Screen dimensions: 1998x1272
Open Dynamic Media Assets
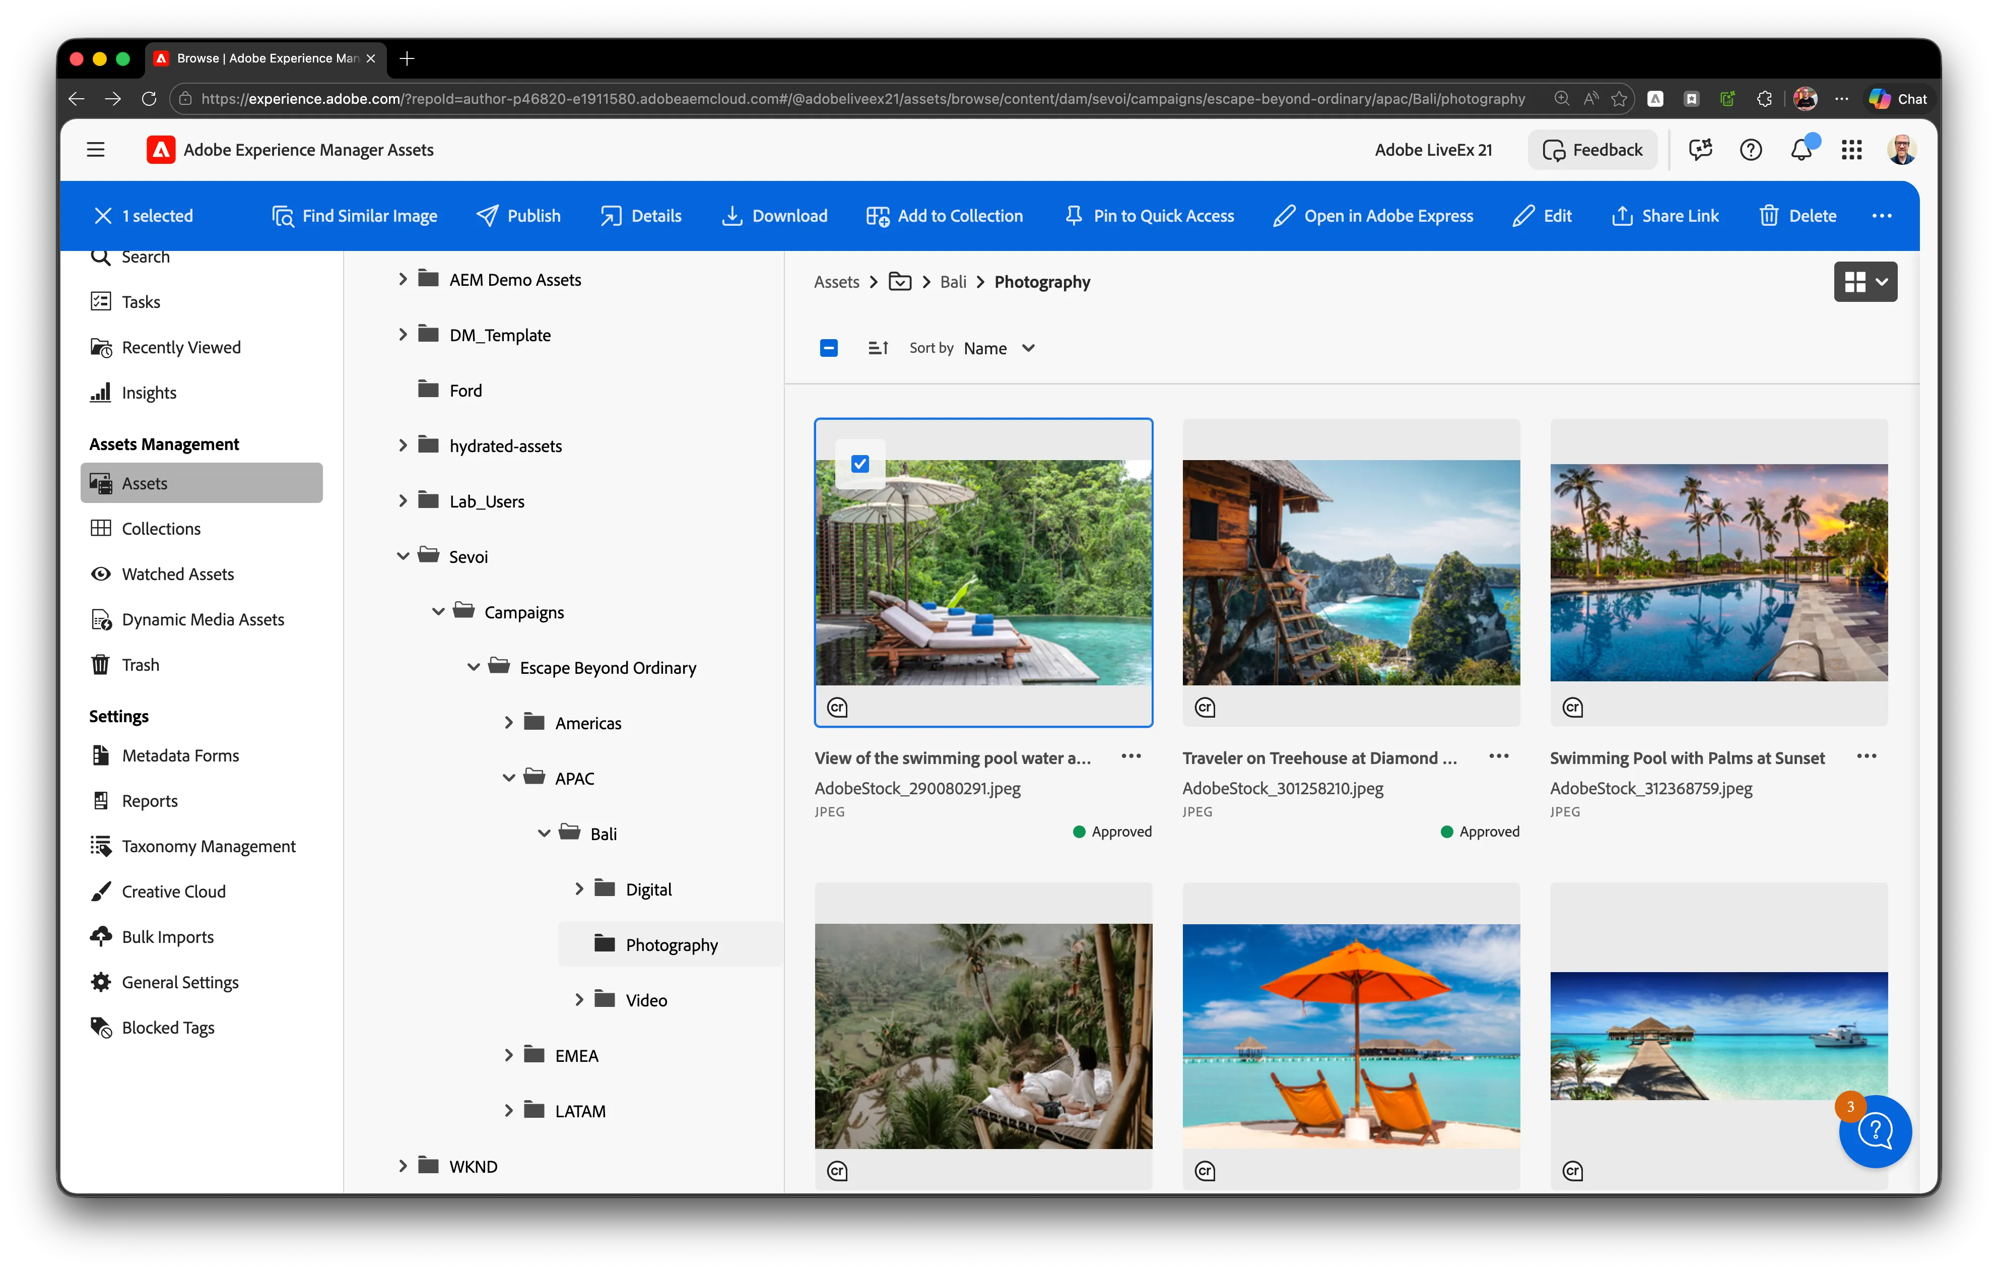[201, 619]
